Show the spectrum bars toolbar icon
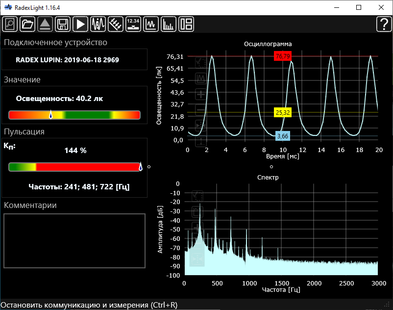Image resolution: width=393 pixels, height=310 pixels. [x=169, y=24]
